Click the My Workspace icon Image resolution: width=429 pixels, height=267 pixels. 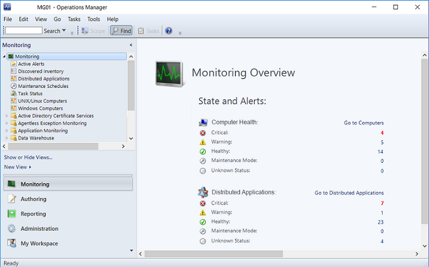click(x=11, y=243)
